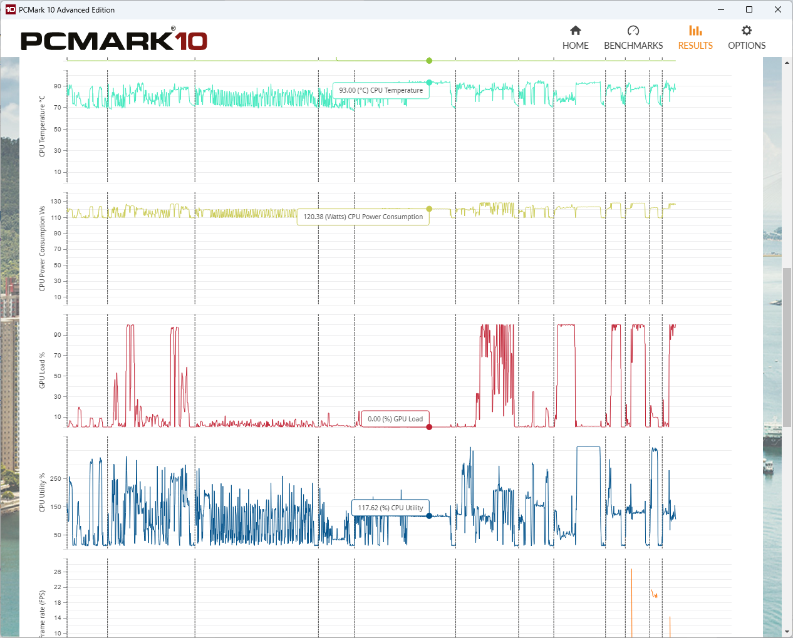Click the orange bar chart Results icon

tap(695, 31)
